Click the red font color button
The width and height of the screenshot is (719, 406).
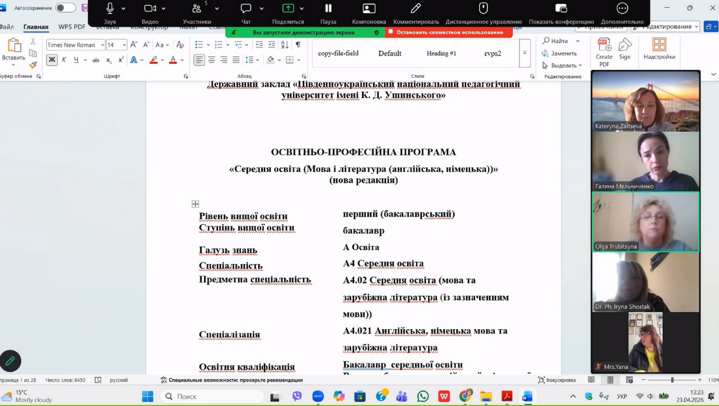[x=173, y=60]
